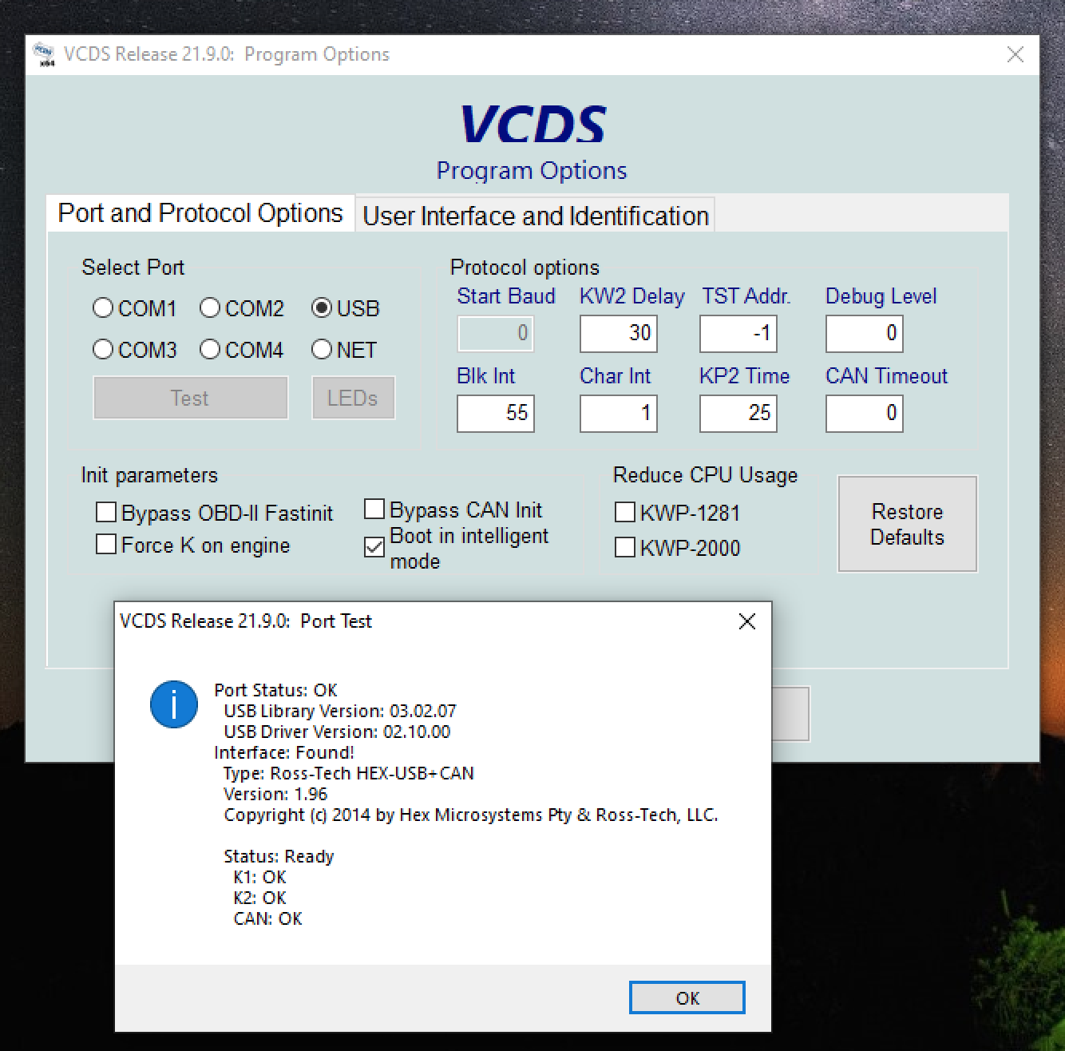This screenshot has width=1065, height=1051.
Task: Click the VCDS app icon in title bar
Action: coord(45,54)
